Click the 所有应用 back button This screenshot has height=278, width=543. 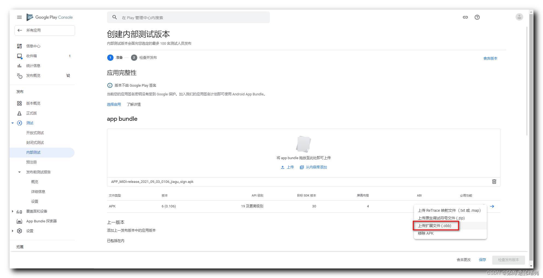coord(45,31)
